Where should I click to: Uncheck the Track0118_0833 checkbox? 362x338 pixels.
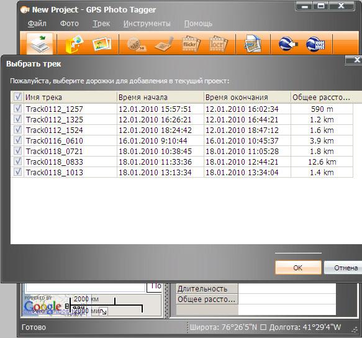(x=18, y=162)
